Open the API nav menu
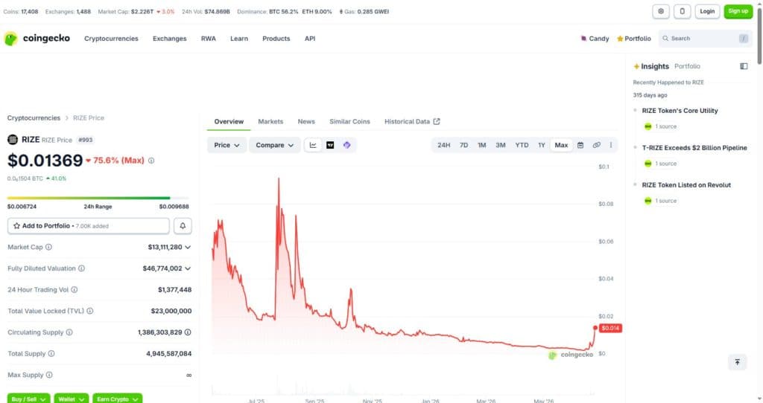Screen dimensions: 763x403 [310, 39]
